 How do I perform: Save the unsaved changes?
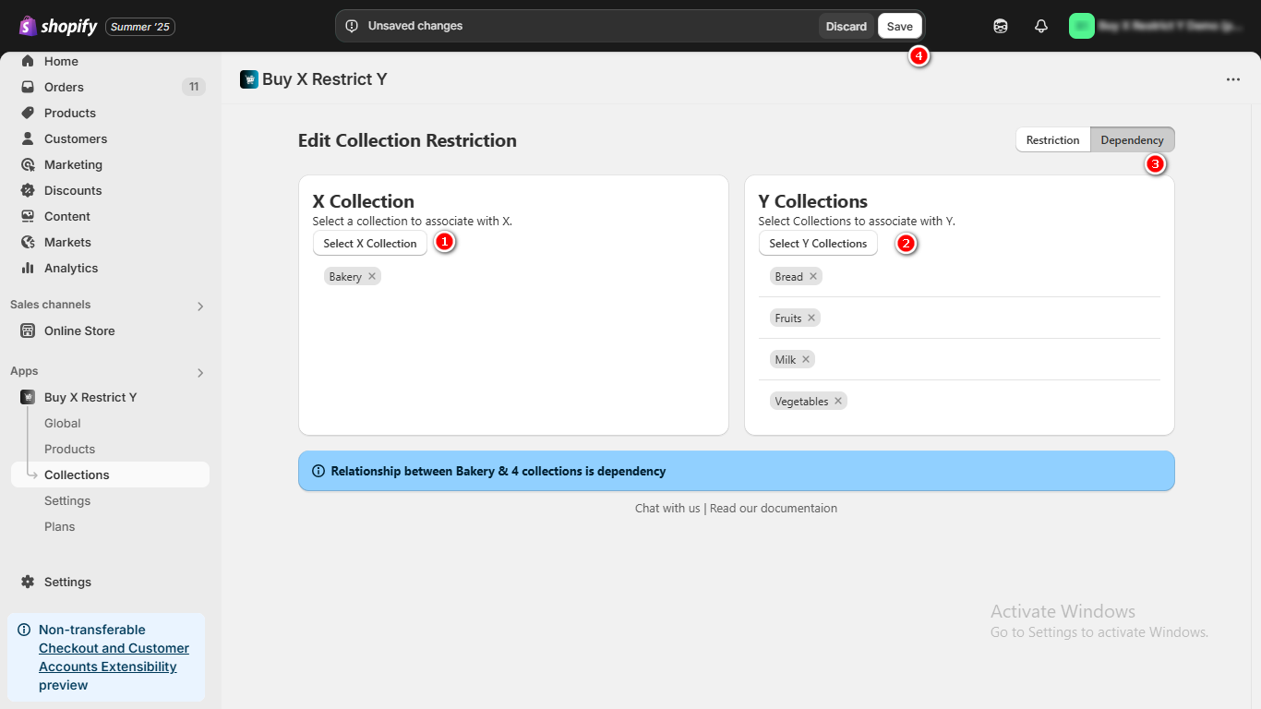click(899, 26)
